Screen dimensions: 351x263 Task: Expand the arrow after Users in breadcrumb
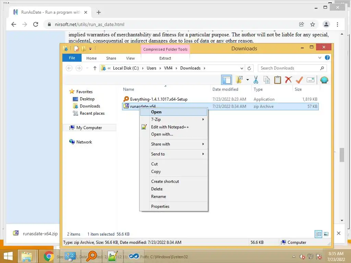tap(160, 68)
